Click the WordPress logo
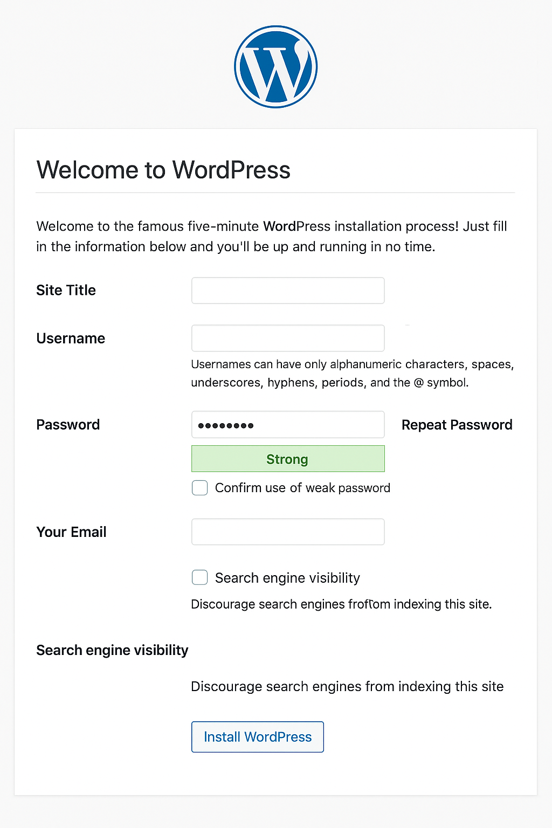The height and width of the screenshot is (828, 552). point(275,67)
